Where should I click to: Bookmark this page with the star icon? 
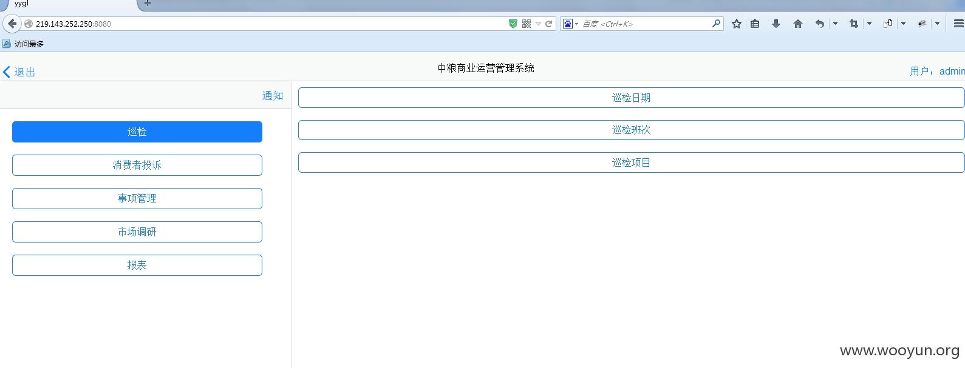(737, 24)
